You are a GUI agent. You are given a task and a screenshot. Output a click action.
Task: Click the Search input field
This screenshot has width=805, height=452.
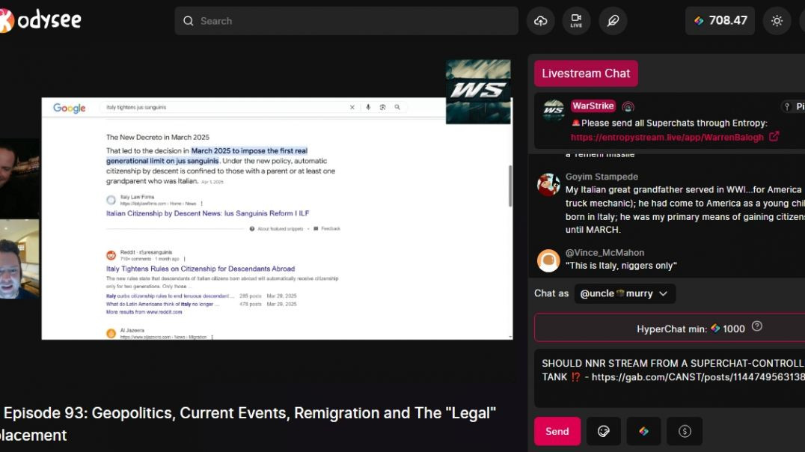tap(346, 21)
